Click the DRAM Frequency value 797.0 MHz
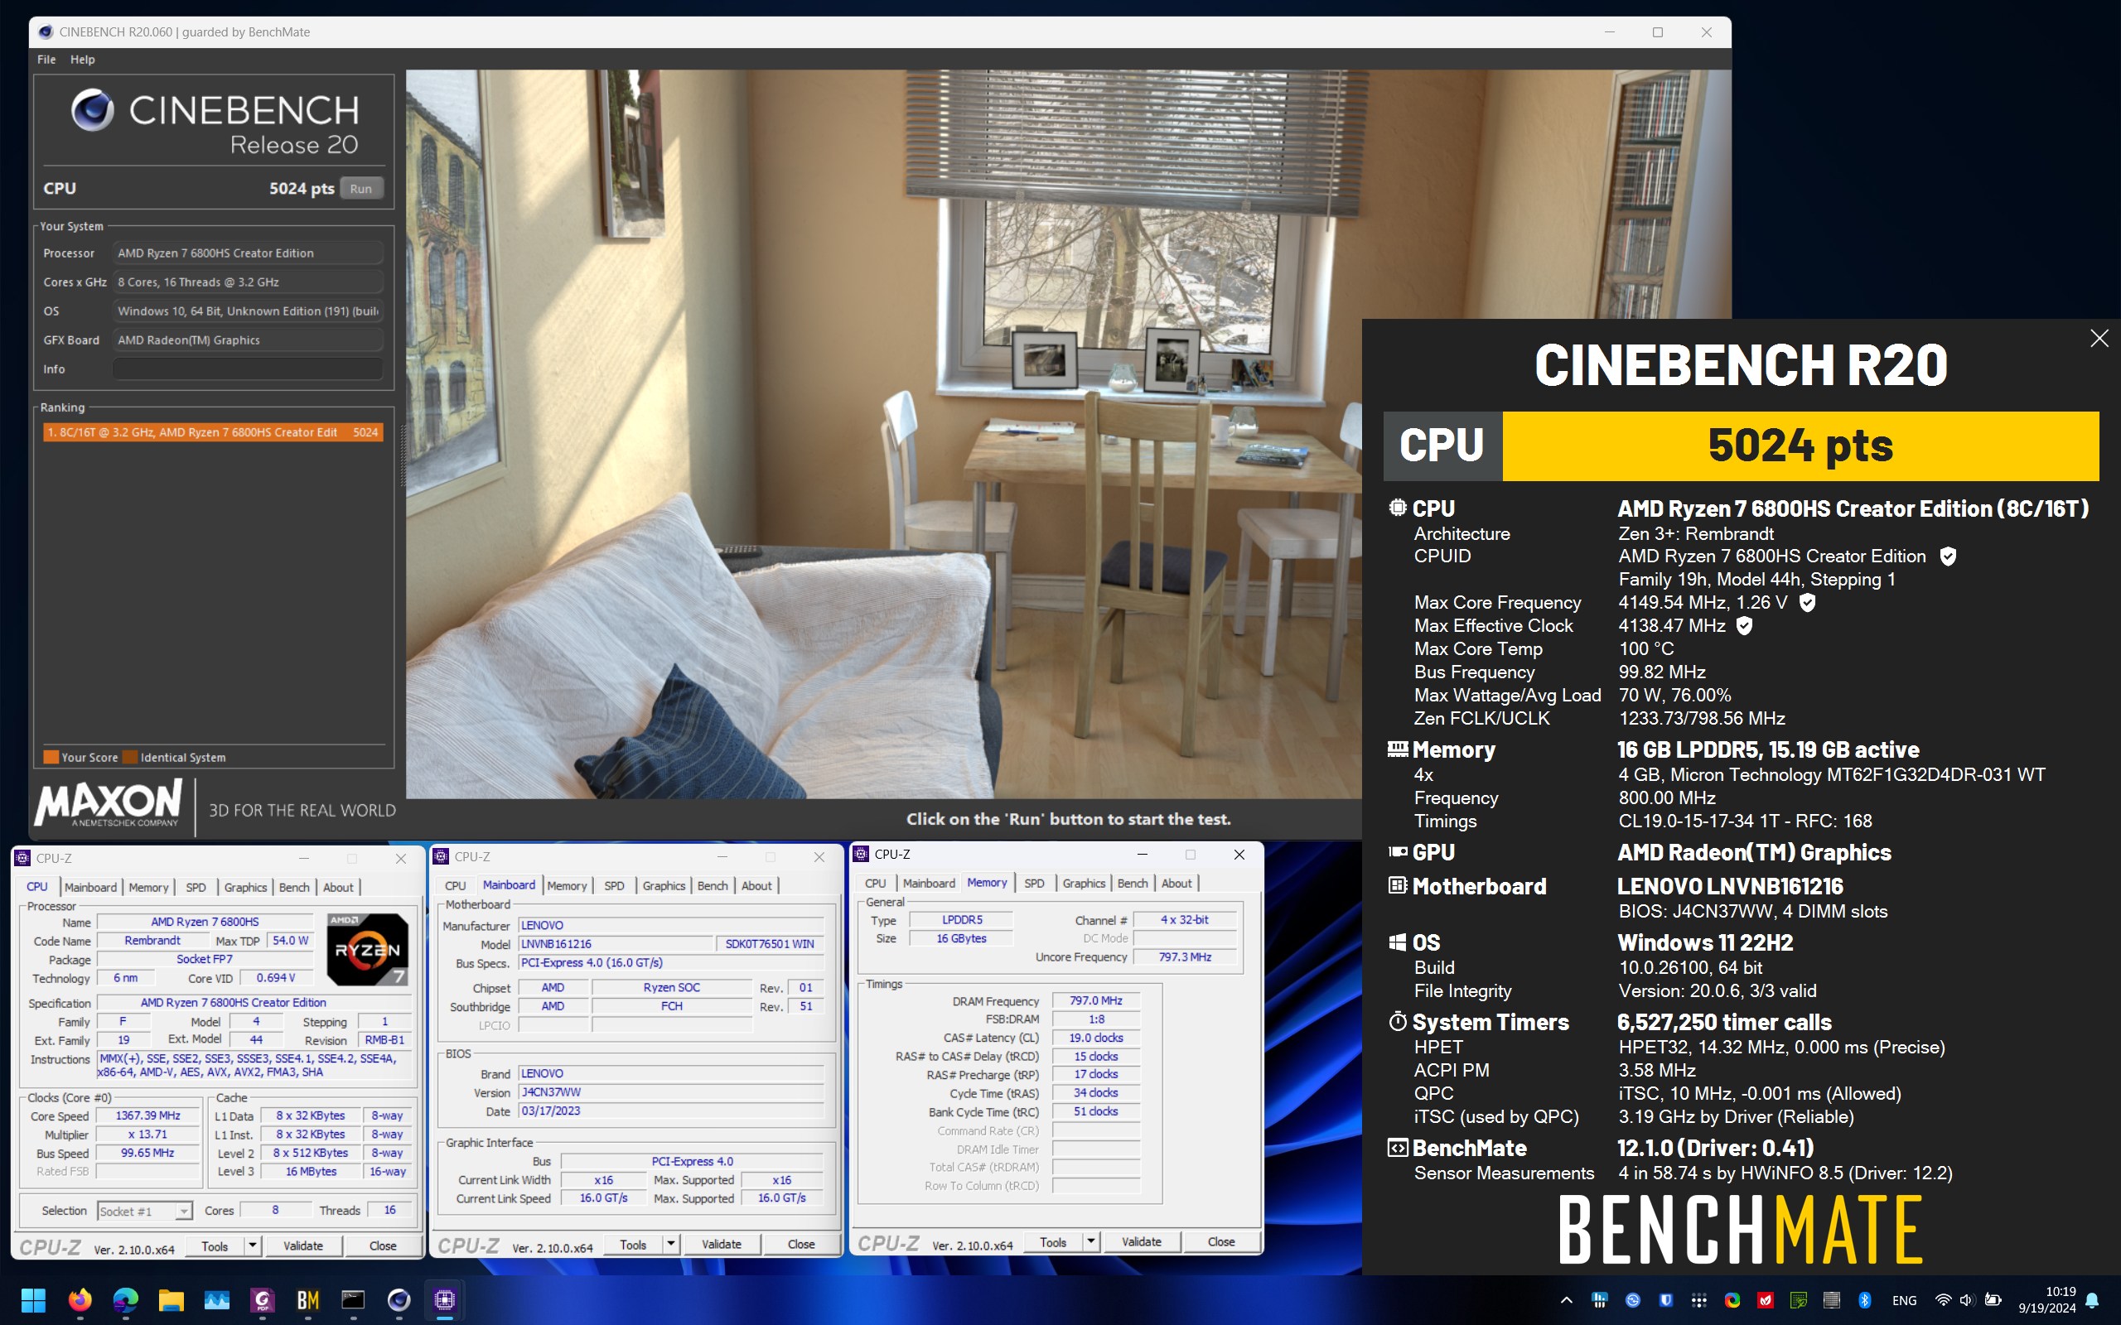 (x=1095, y=1000)
